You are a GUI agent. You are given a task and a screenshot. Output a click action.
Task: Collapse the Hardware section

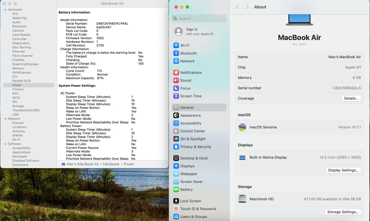[x=5, y=9]
